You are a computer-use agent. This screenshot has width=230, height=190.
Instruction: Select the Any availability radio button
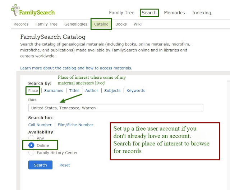tap(31, 138)
